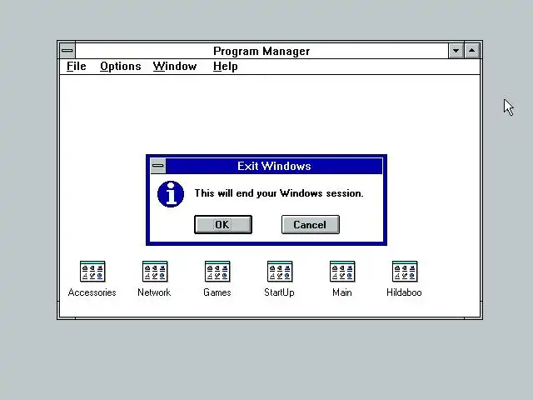
Task: Click the Program Manager title bar
Action: 262,51
